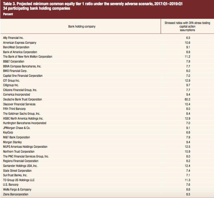
Task: Select 'Northern Trust Corporation' name
Action: (x=19, y=151)
